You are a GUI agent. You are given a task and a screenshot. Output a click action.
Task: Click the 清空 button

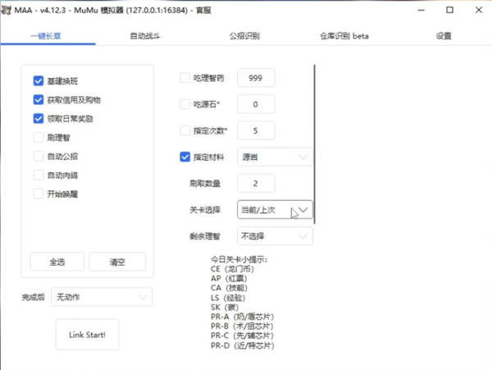tap(117, 262)
